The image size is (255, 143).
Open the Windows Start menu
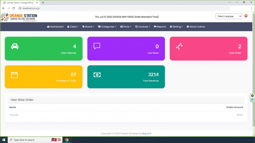click(4, 140)
